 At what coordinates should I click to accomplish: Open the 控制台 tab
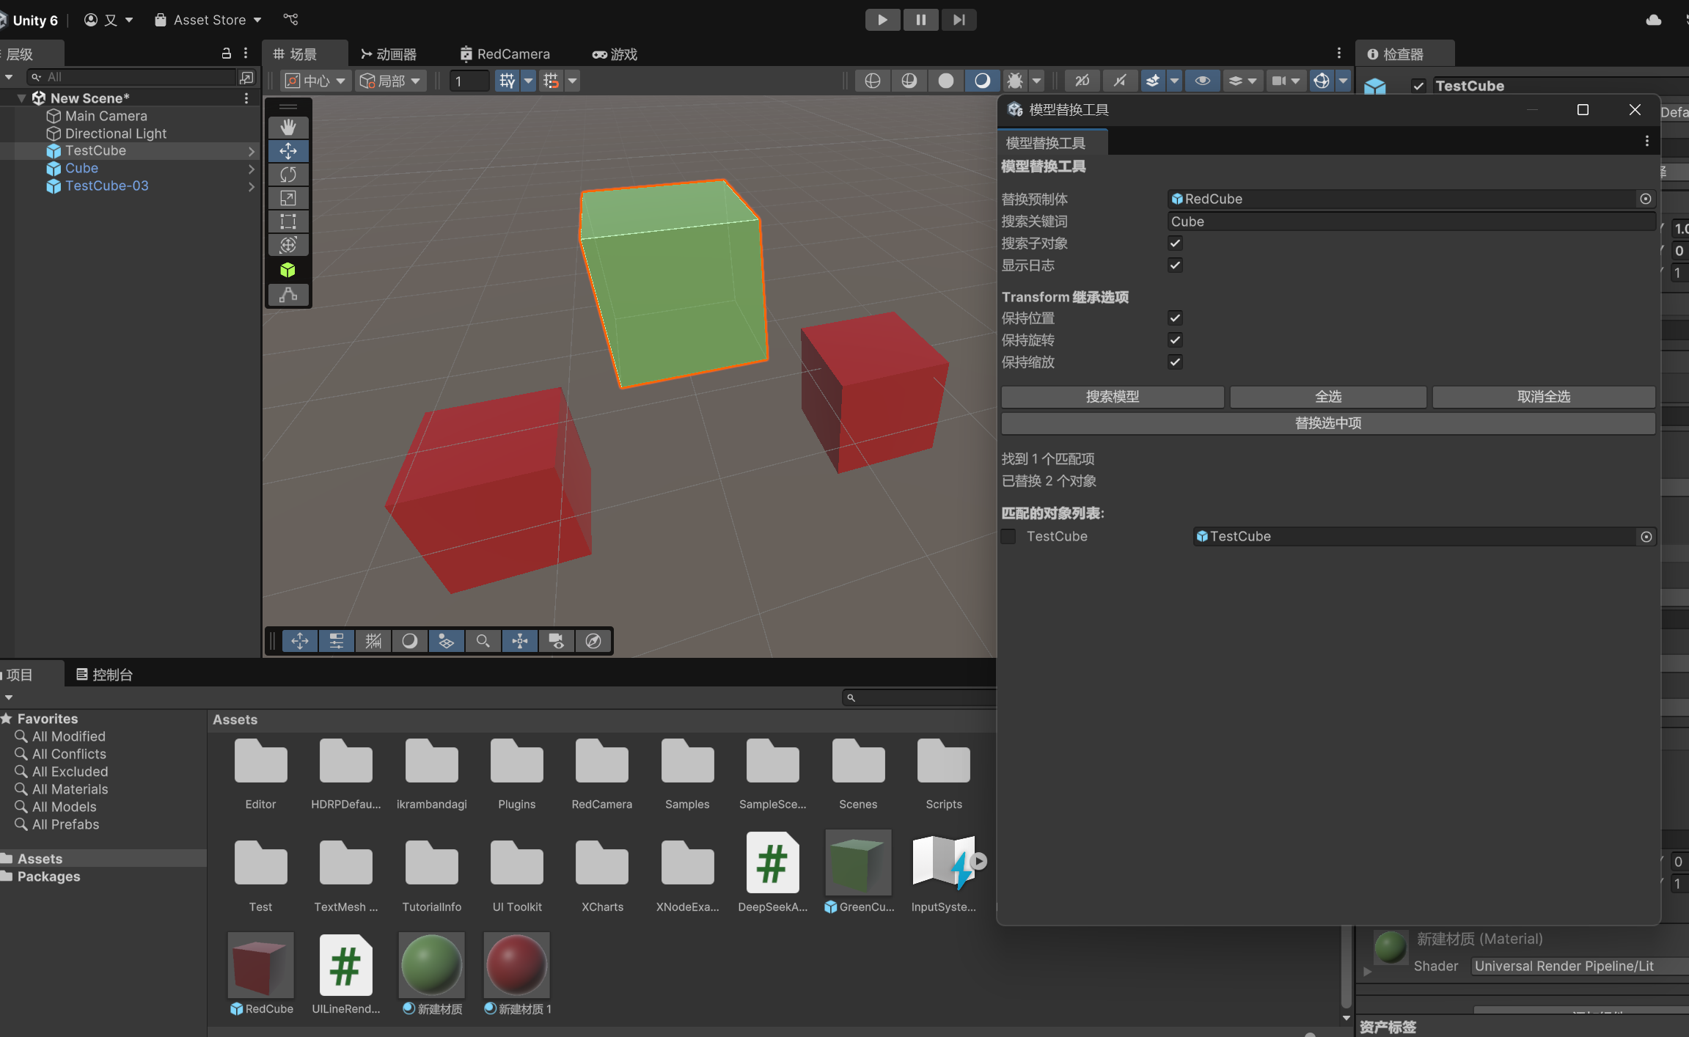105,675
